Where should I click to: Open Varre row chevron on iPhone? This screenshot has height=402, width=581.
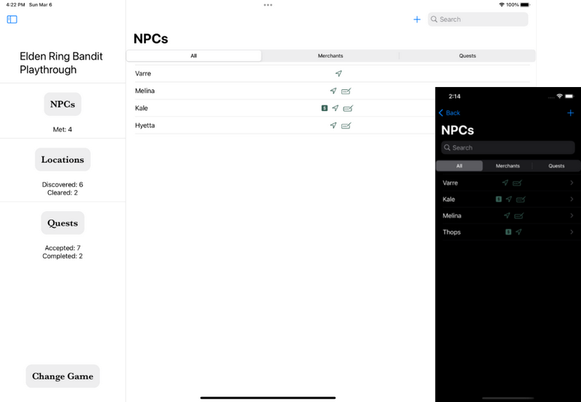[x=572, y=183]
